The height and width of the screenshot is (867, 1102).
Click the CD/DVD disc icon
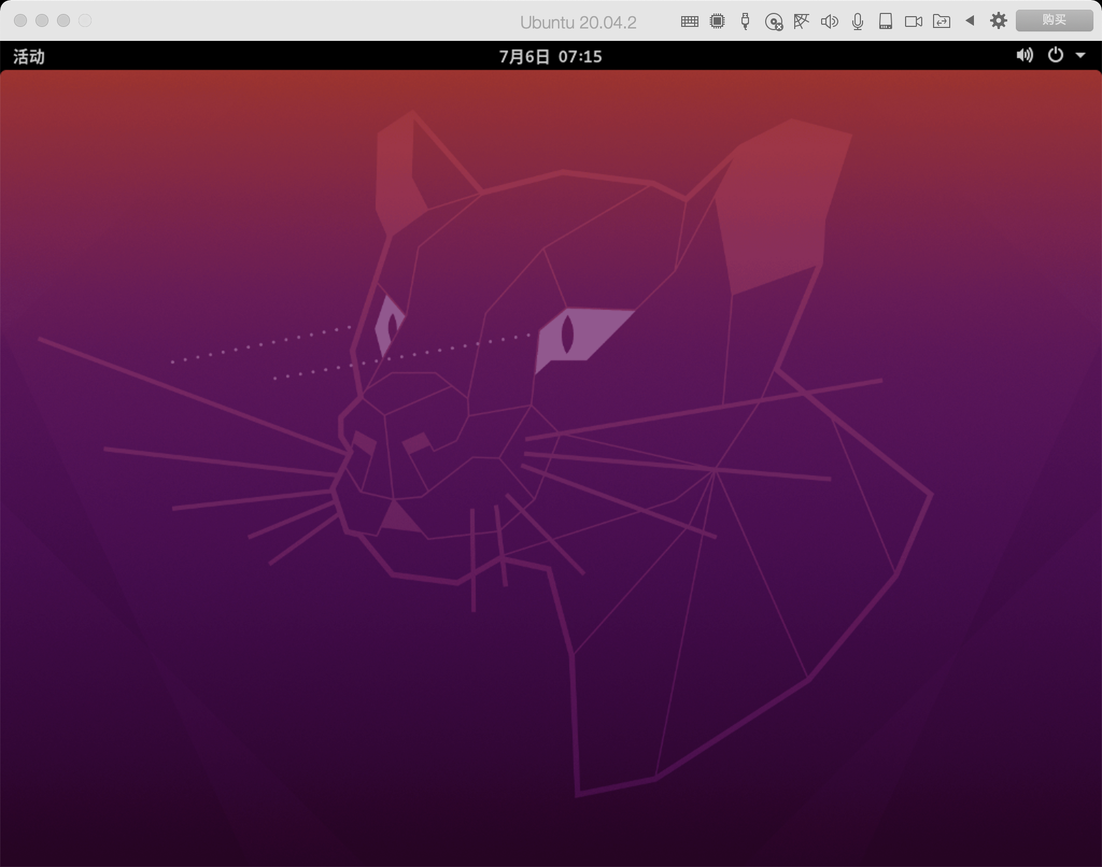773,22
